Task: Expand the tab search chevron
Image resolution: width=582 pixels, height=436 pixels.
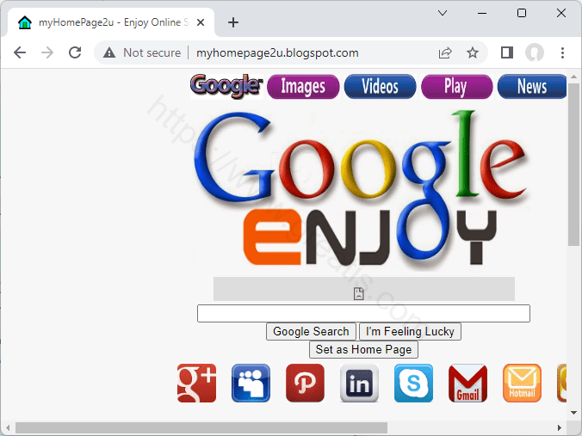Action: coord(443,13)
